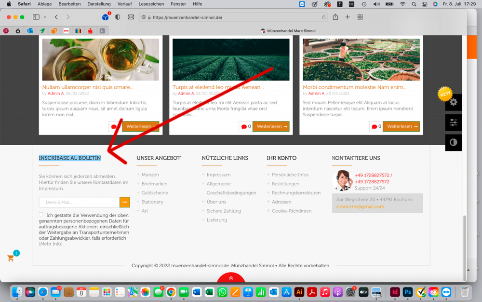Click the mail envelope toolbar icon

pyautogui.click(x=131, y=17)
